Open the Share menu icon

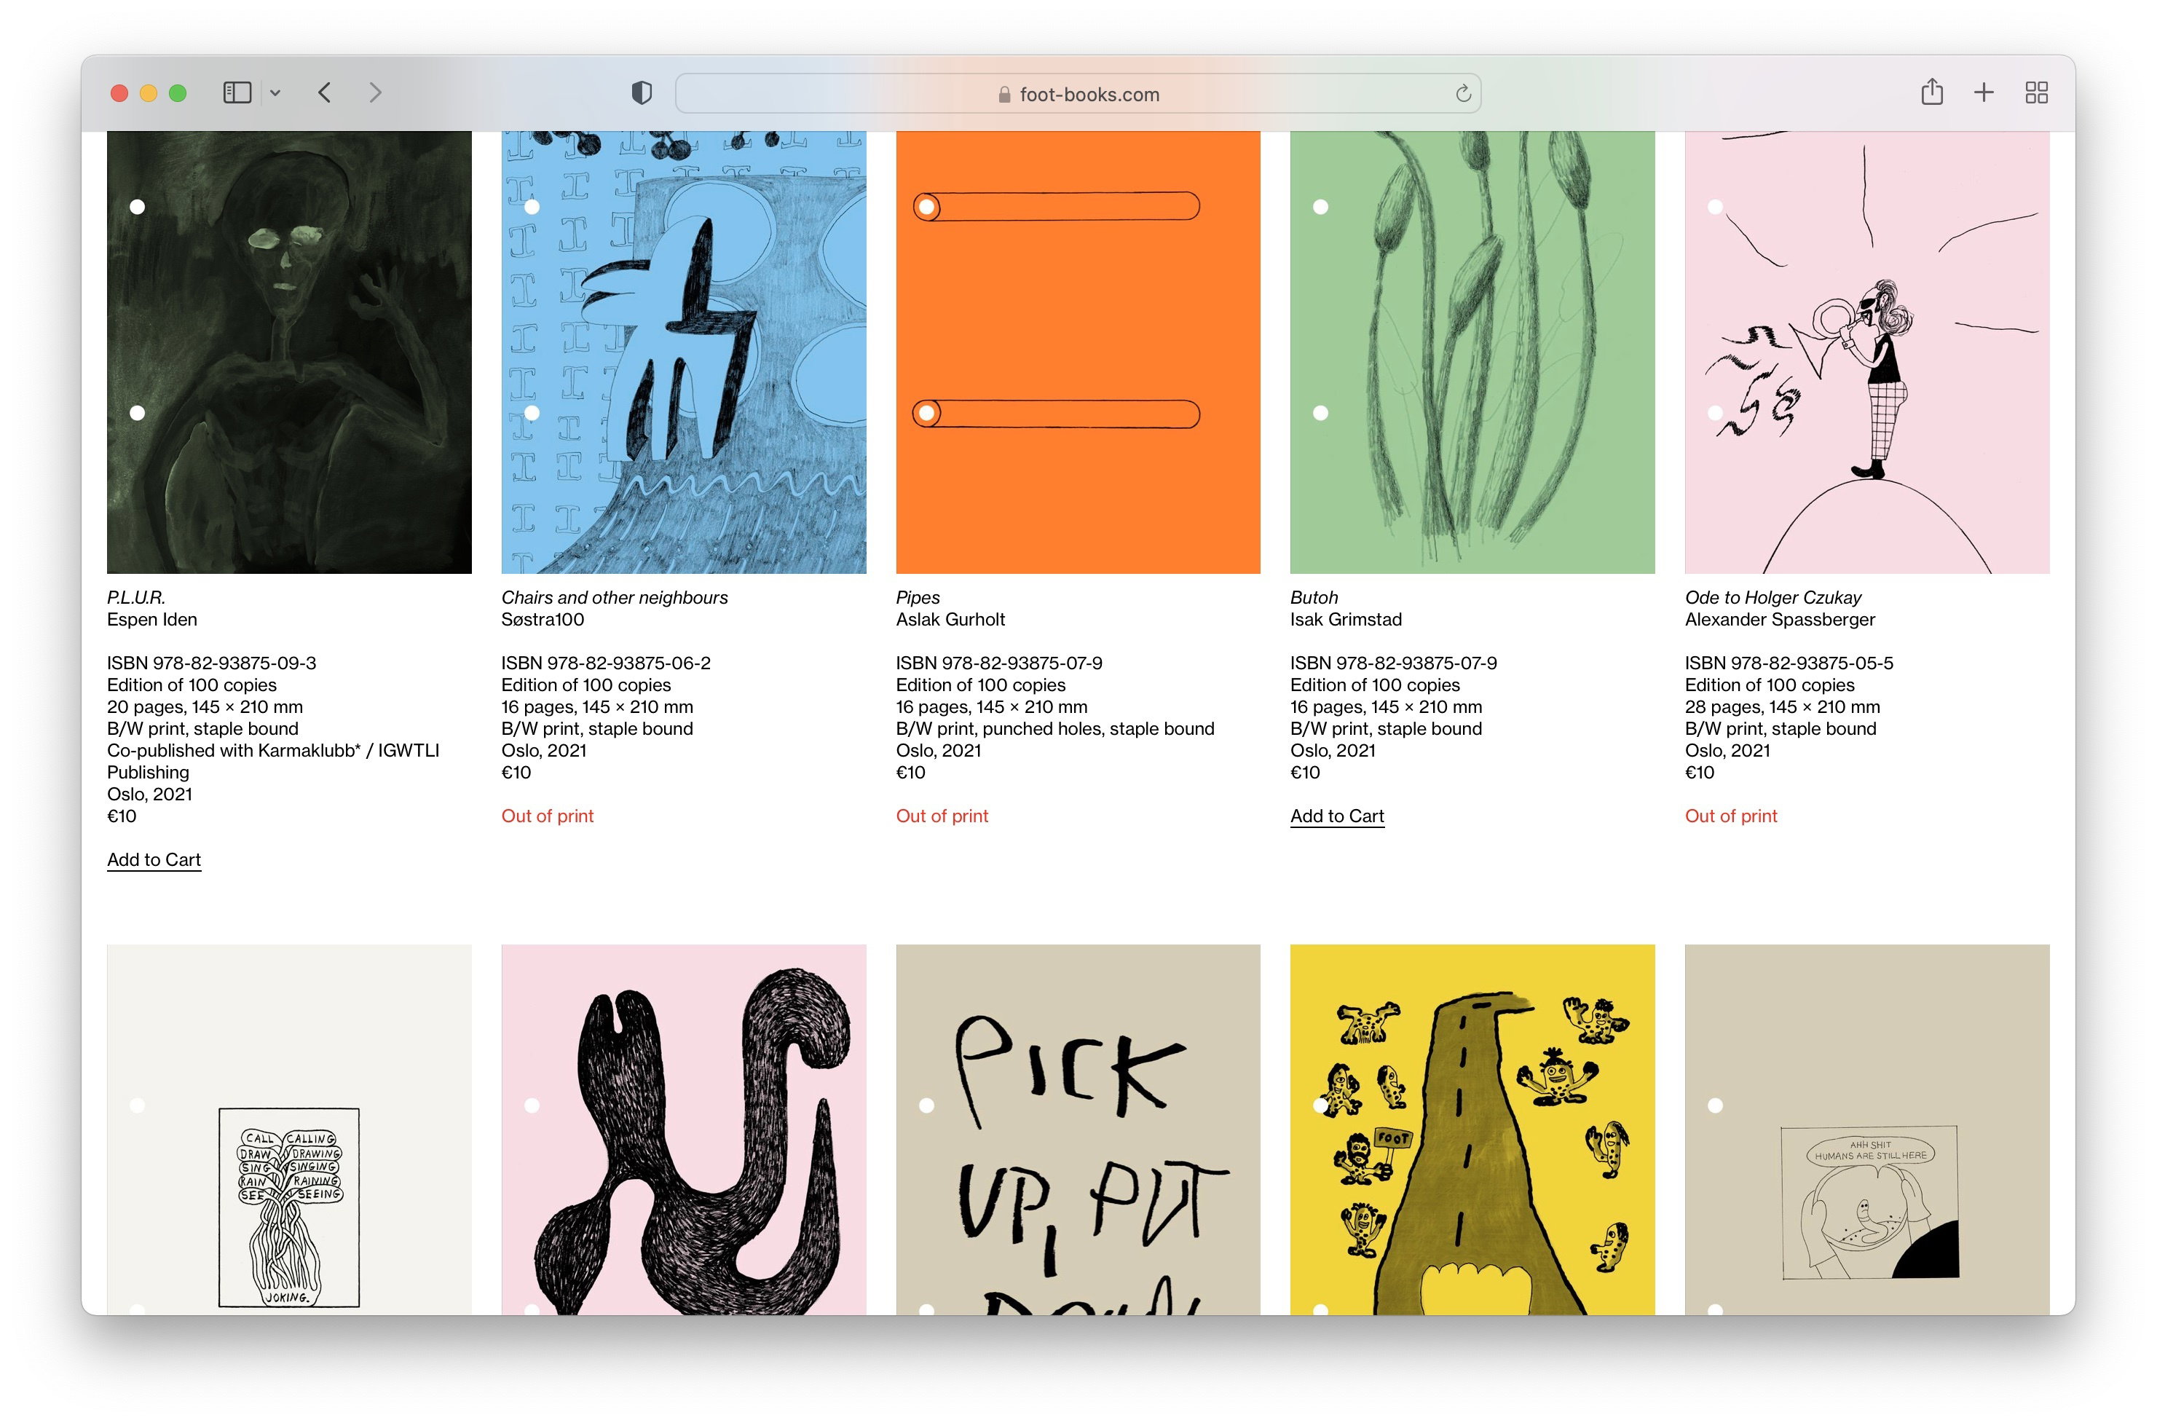(x=1931, y=92)
